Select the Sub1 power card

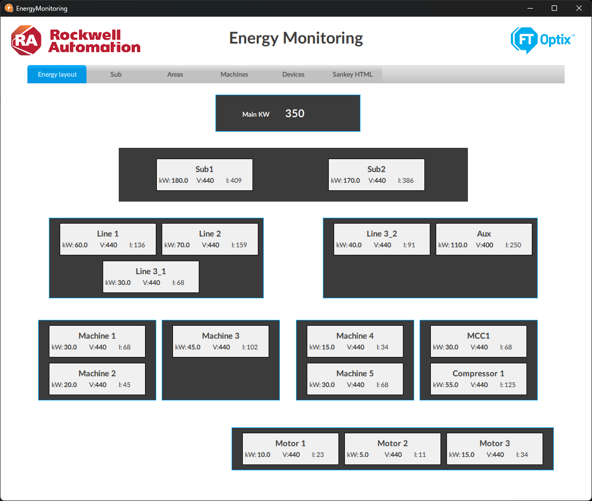pos(204,175)
